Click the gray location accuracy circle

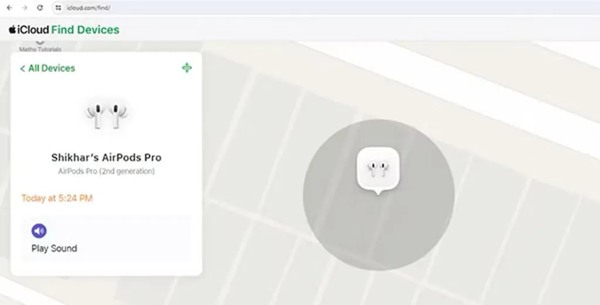pos(379,229)
